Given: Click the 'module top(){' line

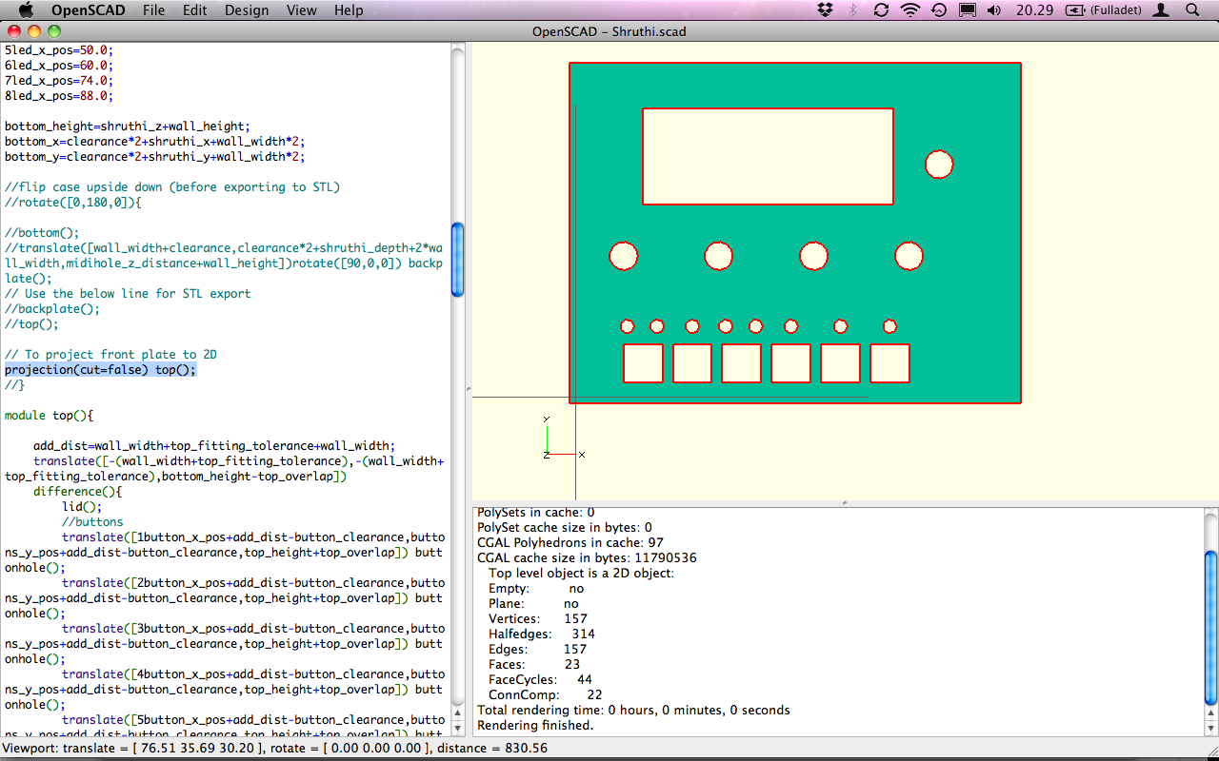Looking at the screenshot, I should coord(49,416).
